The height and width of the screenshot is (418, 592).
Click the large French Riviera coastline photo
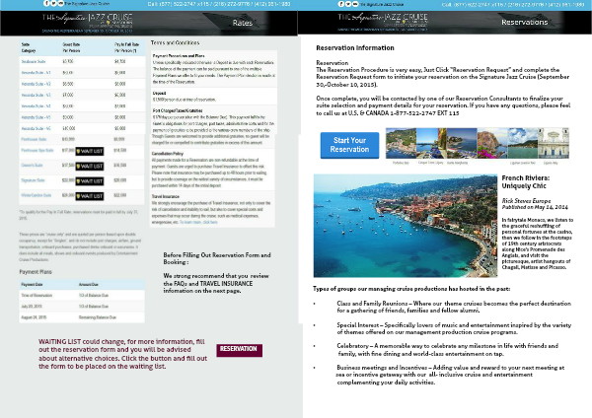[x=406, y=226]
